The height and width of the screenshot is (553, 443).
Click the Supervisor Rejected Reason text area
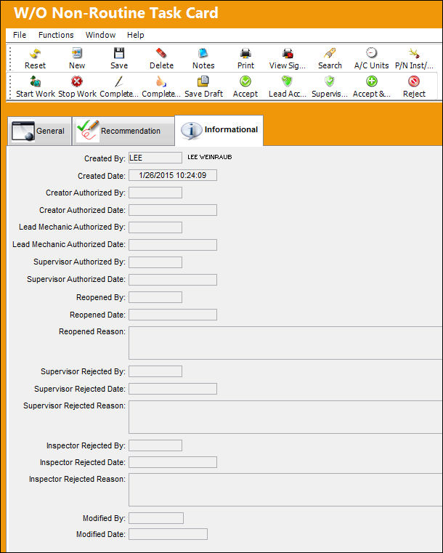click(285, 417)
